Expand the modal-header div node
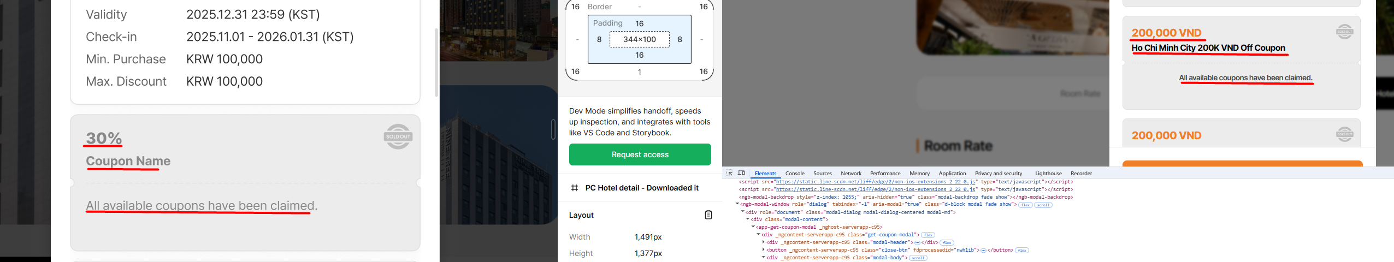The image size is (1394, 262). point(763,242)
